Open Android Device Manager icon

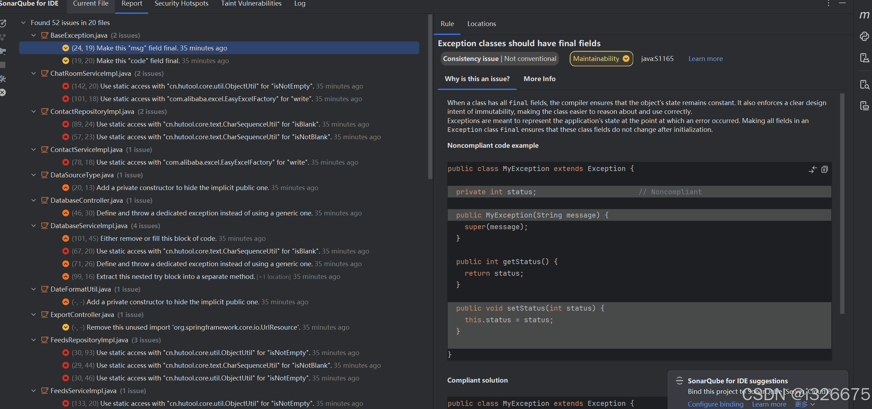(x=864, y=58)
